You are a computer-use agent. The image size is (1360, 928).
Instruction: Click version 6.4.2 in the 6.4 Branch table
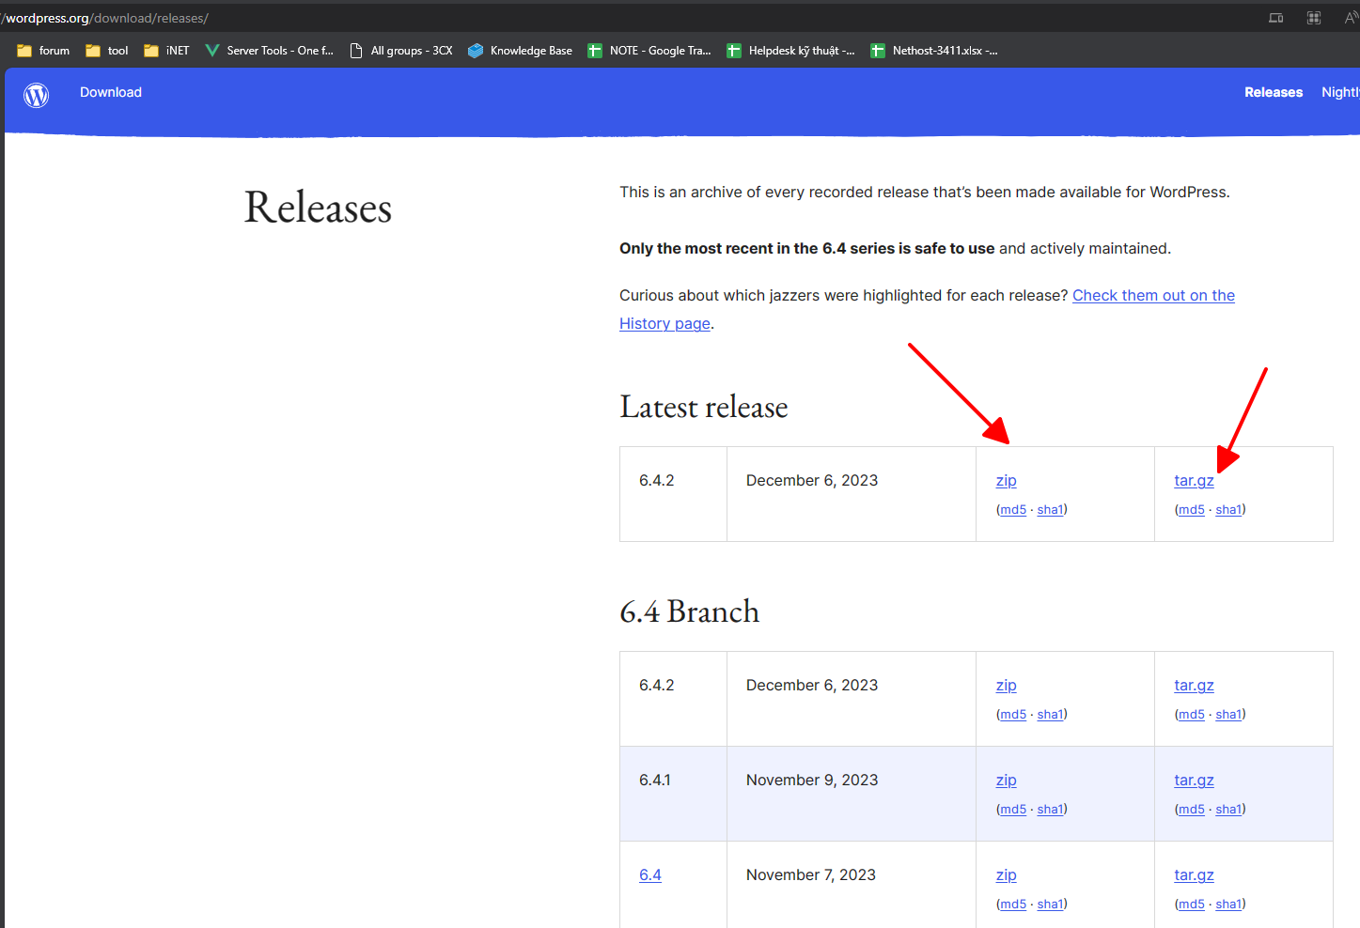pos(657,685)
